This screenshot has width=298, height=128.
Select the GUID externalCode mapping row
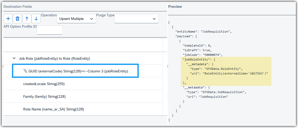[75, 71]
